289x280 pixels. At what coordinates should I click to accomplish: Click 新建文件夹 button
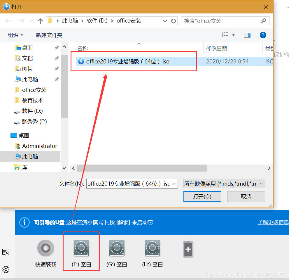pos(49,35)
